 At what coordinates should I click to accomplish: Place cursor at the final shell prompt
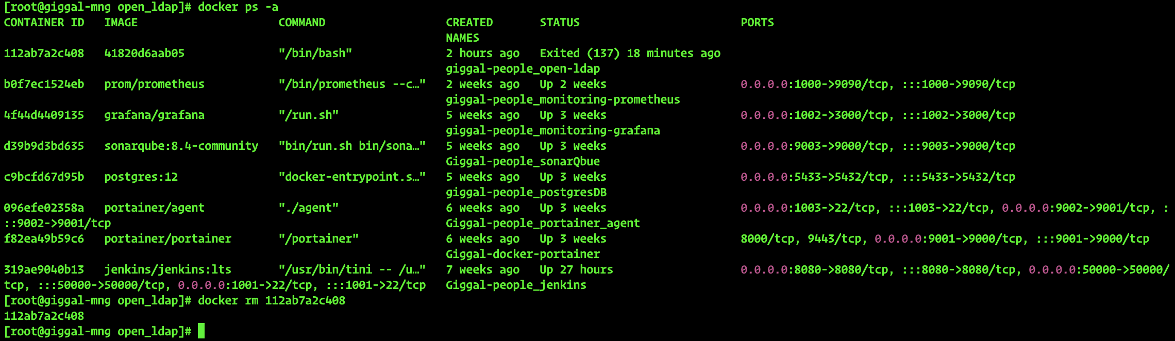(x=201, y=331)
